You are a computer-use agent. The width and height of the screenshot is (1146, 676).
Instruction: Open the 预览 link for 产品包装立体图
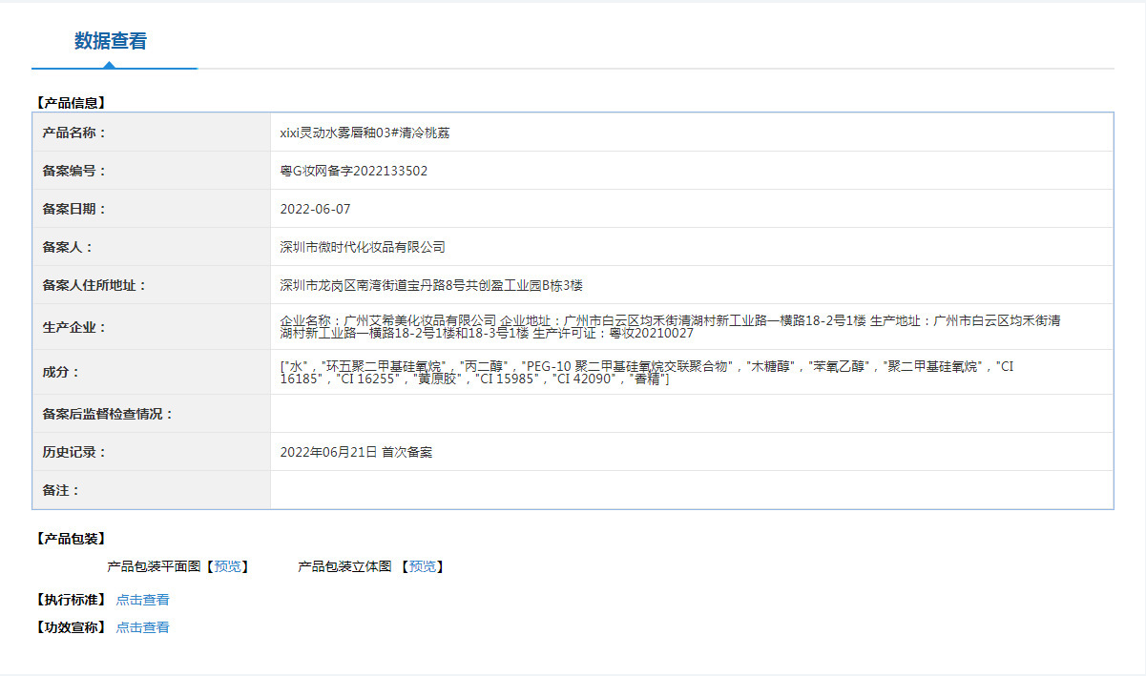pyautogui.click(x=423, y=566)
